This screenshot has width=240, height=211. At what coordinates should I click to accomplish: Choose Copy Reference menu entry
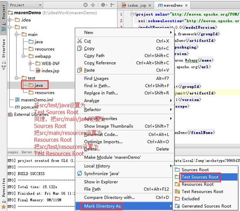125,63
